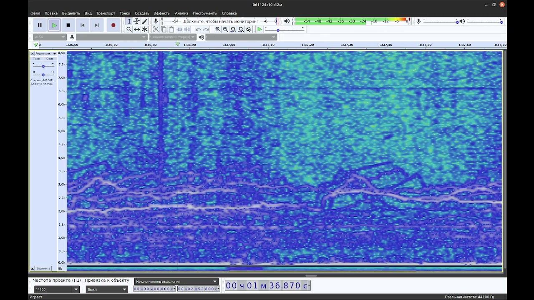534x300 pixels.
Task: Stop playback with the Stop button
Action: click(68, 25)
